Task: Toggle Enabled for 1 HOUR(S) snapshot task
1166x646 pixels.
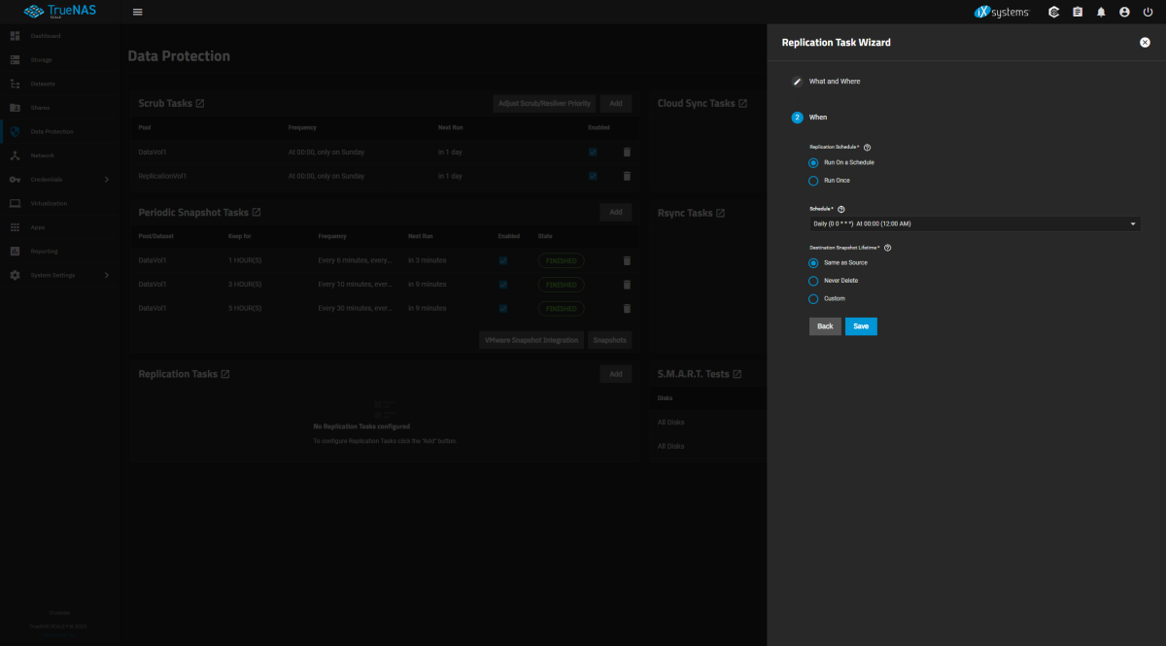Action: click(502, 260)
